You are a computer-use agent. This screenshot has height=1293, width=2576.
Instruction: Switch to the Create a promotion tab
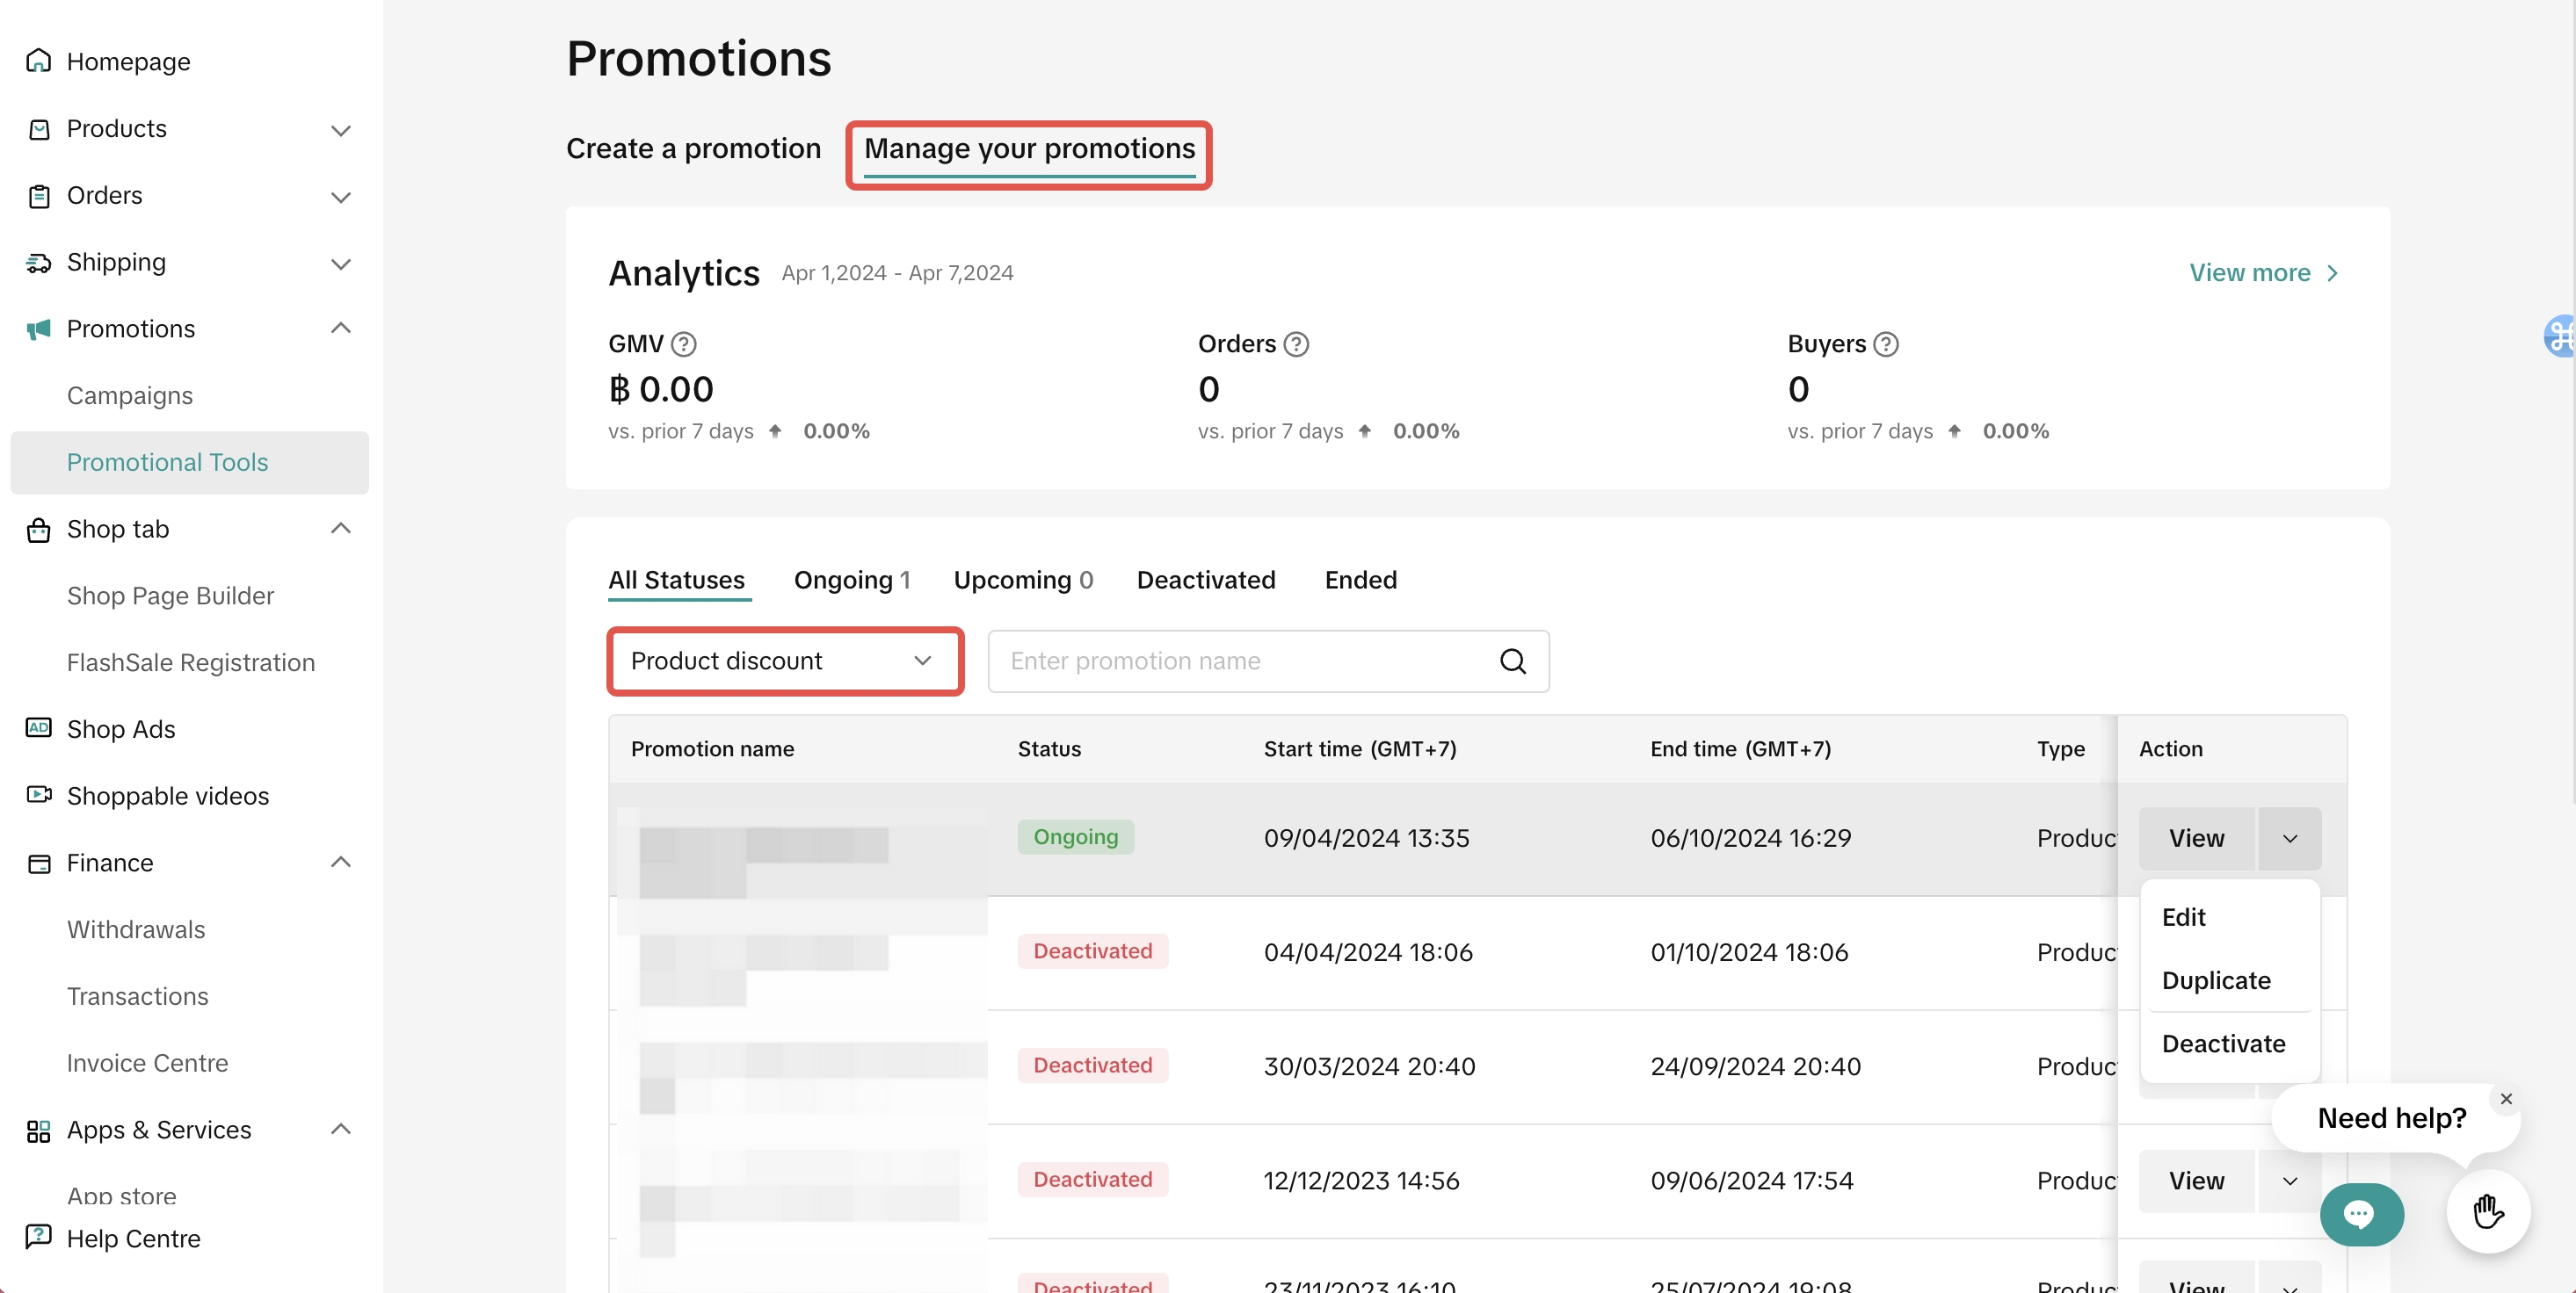(693, 148)
